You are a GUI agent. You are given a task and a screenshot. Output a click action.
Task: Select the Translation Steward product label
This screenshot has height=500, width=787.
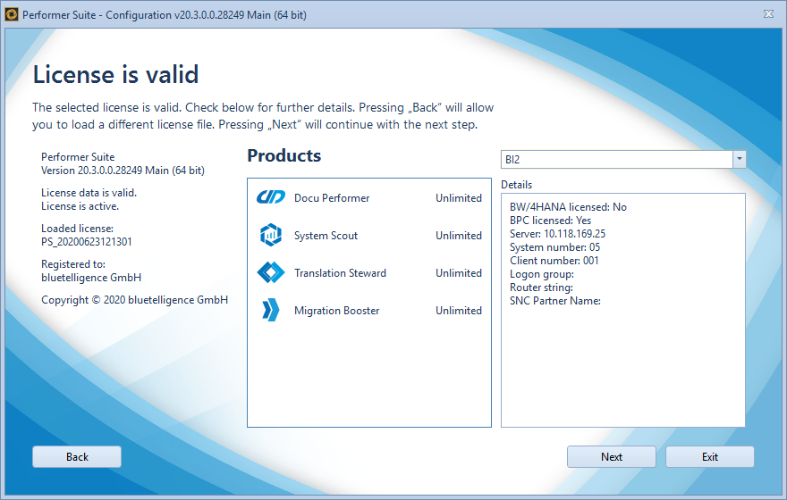pos(340,273)
